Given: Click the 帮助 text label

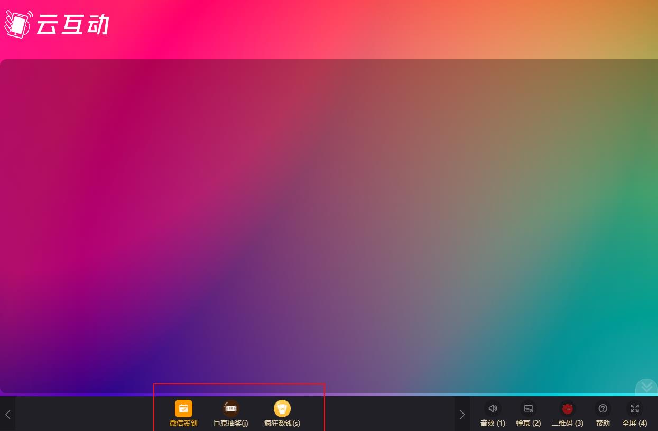Looking at the screenshot, I should (603, 423).
